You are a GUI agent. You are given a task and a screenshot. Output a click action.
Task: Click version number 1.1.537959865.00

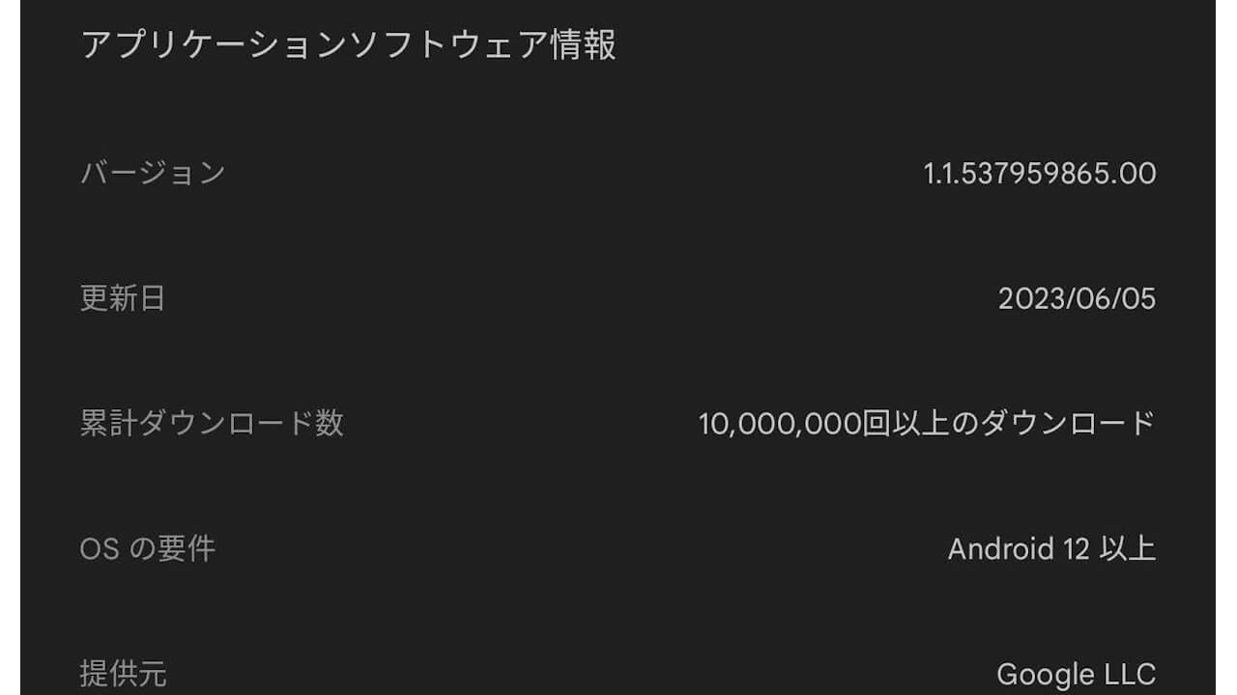click(x=1039, y=174)
